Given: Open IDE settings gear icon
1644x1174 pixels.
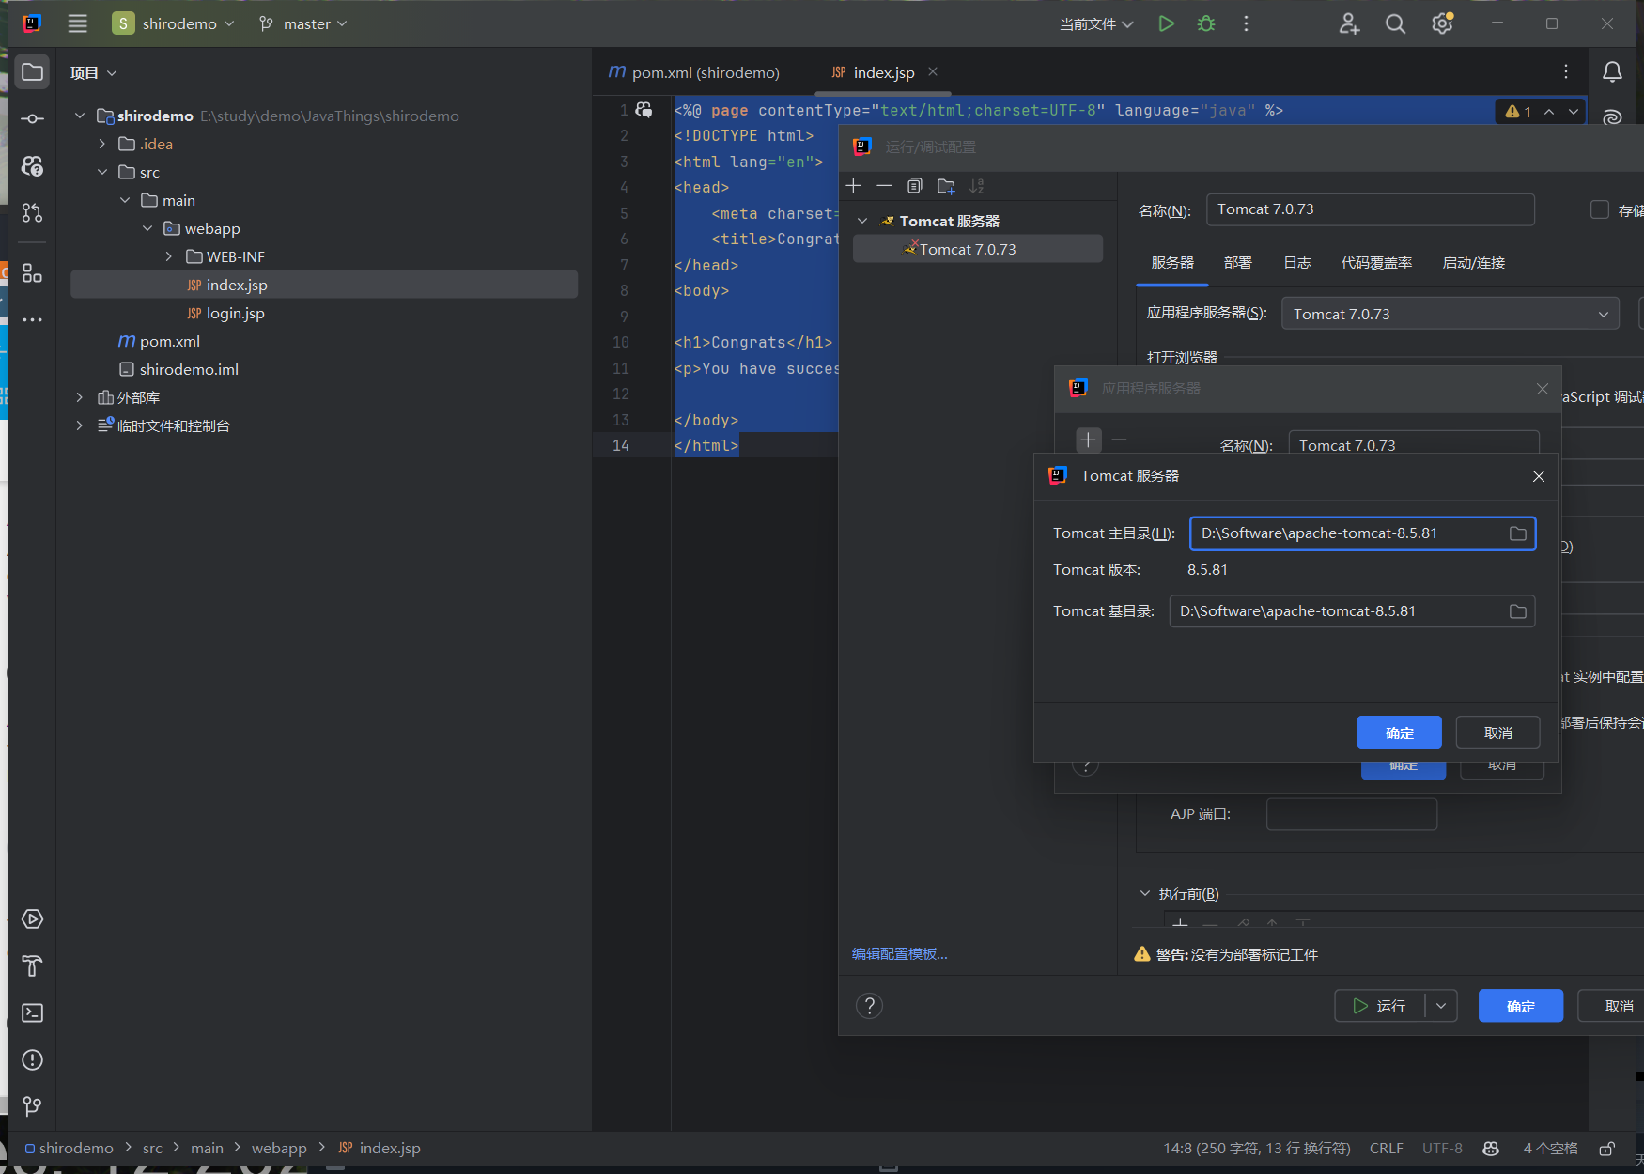Looking at the screenshot, I should (x=1442, y=23).
